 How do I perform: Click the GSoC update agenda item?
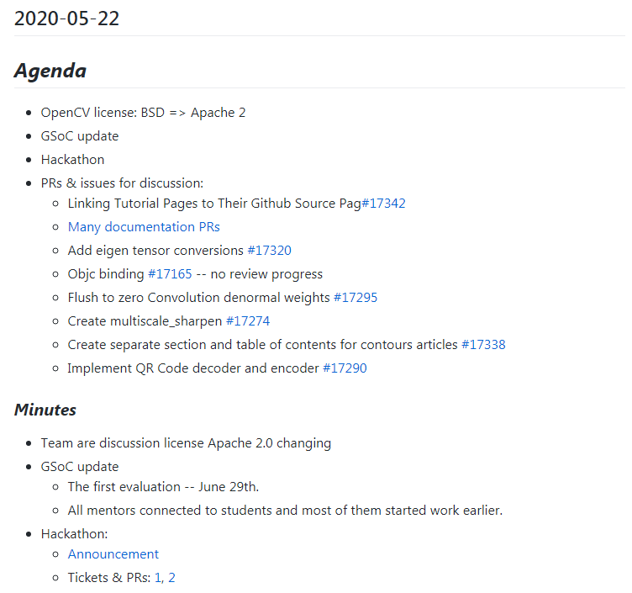(x=80, y=135)
